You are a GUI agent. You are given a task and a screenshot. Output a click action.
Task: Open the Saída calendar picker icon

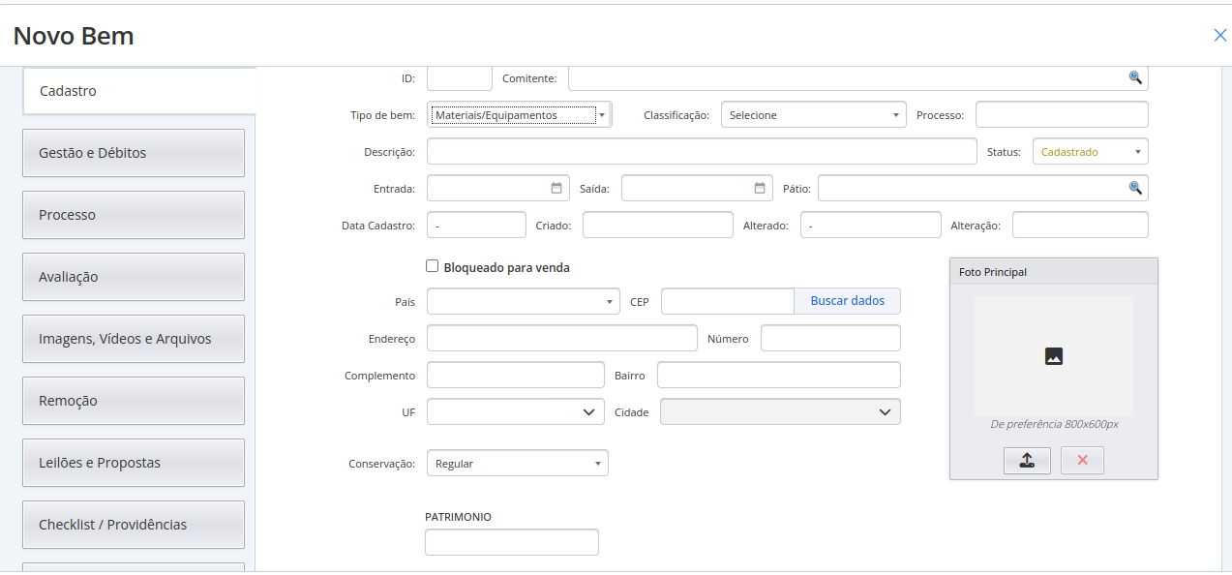pos(760,189)
